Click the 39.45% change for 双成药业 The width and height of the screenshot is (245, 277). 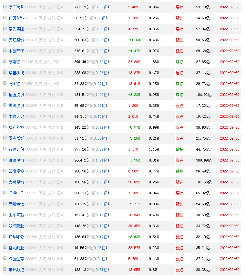[134, 226]
